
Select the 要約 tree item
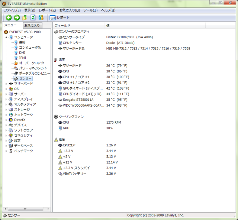pyautogui.click(x=22, y=42)
